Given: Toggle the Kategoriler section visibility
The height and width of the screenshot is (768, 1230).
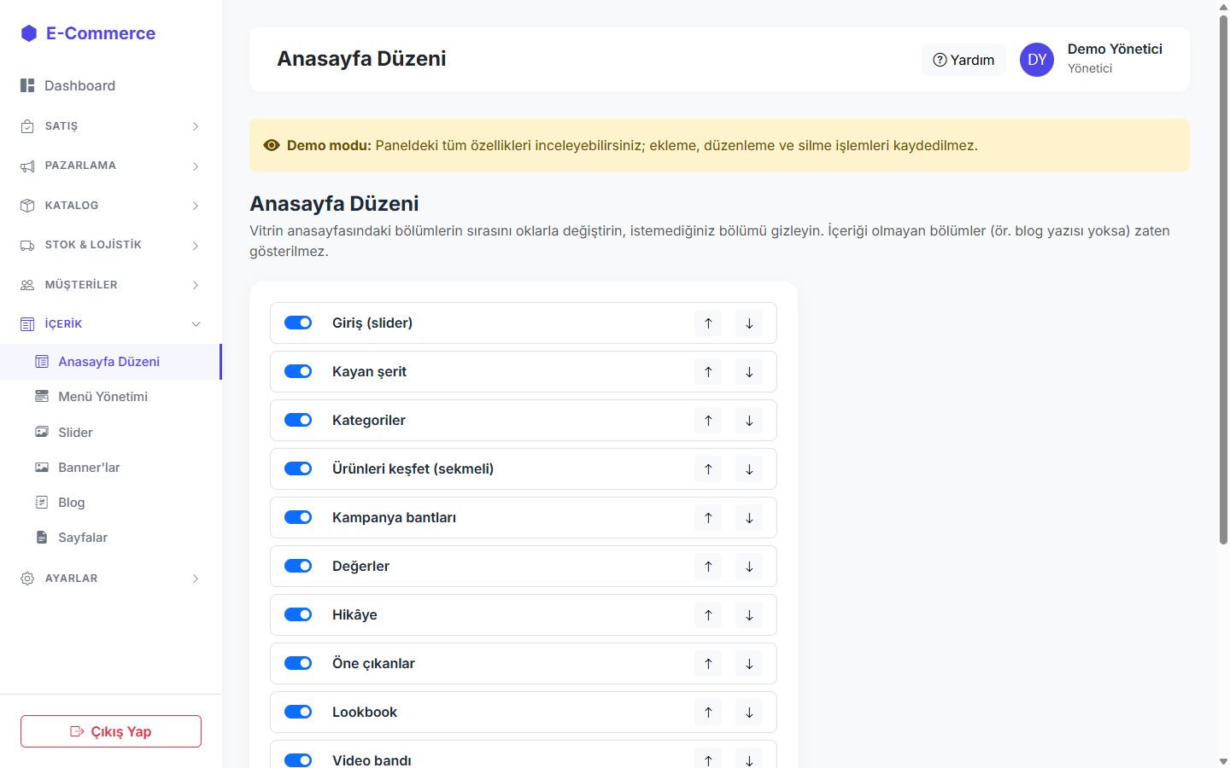Looking at the screenshot, I should (x=298, y=420).
